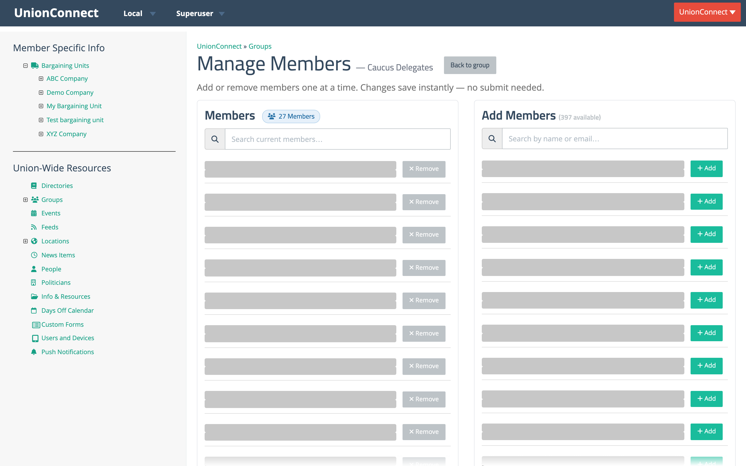Open the Local dropdown in navbar
Screen dimensions: 746x466
point(140,13)
